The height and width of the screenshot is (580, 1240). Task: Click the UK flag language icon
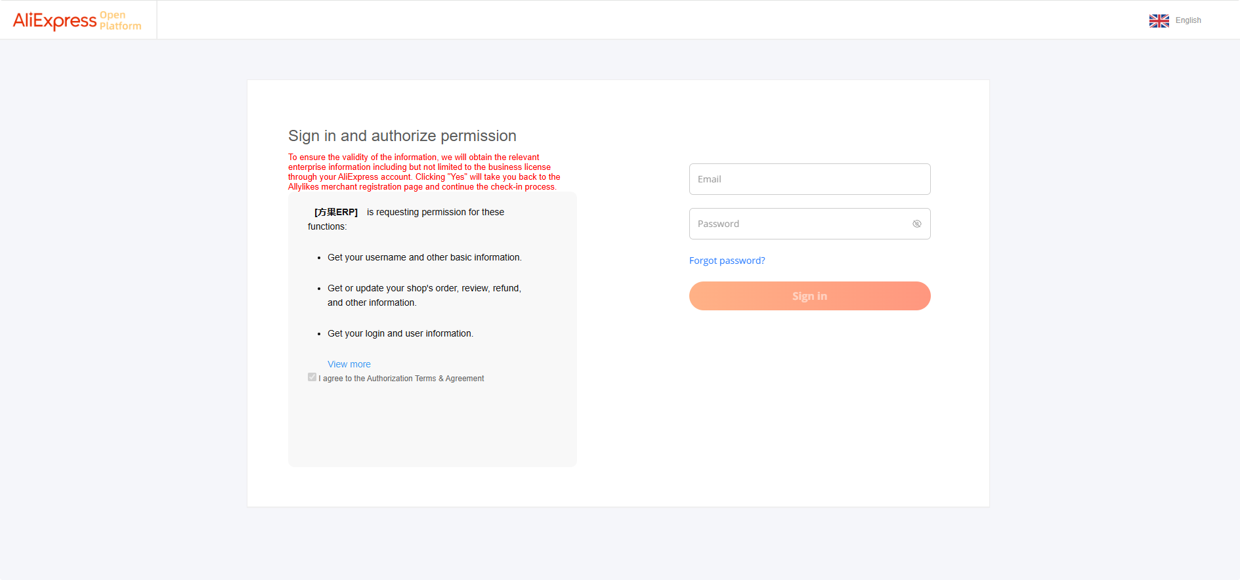1159,20
